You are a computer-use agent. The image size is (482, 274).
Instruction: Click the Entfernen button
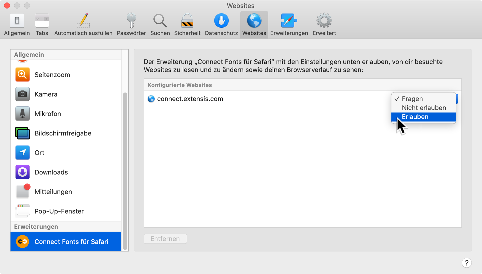[x=165, y=239]
